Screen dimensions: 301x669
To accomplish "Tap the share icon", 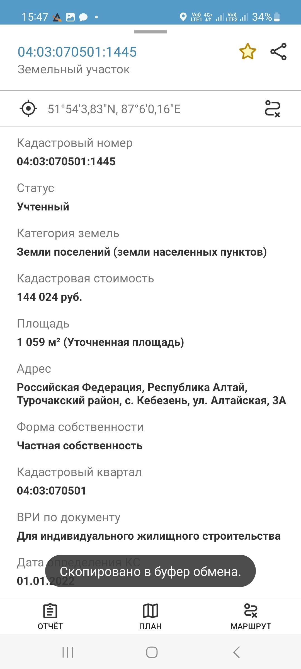I will point(278,52).
